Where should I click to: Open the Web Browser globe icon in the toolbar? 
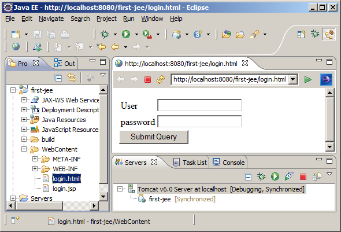pos(16,47)
